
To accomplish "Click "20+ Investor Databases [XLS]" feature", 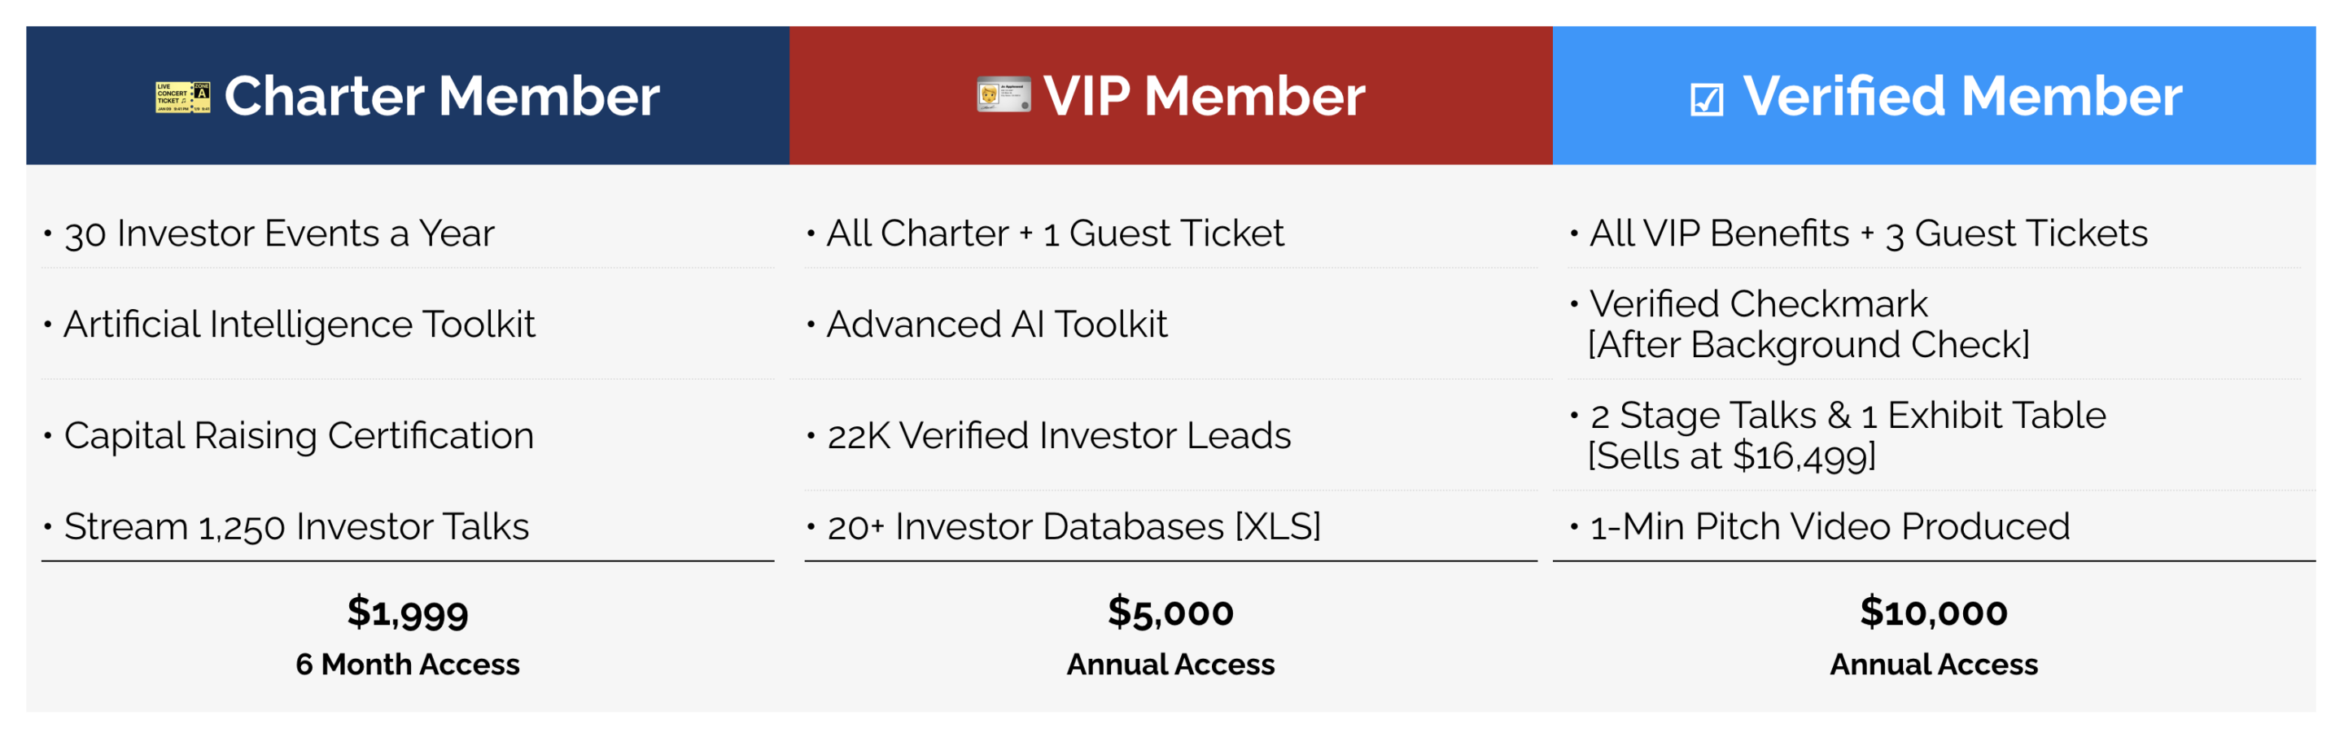I will tap(1073, 527).
